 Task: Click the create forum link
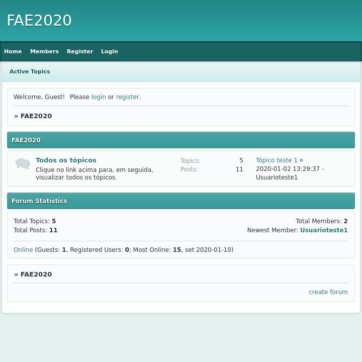coord(328,292)
